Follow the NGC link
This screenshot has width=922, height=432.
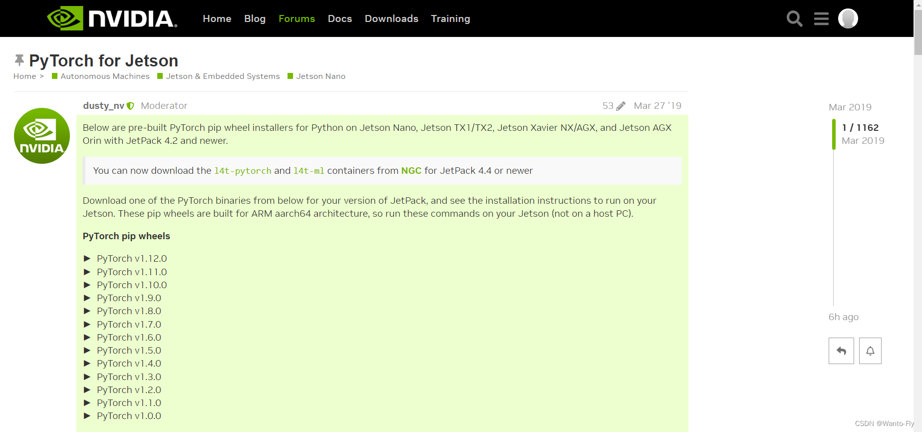411,171
